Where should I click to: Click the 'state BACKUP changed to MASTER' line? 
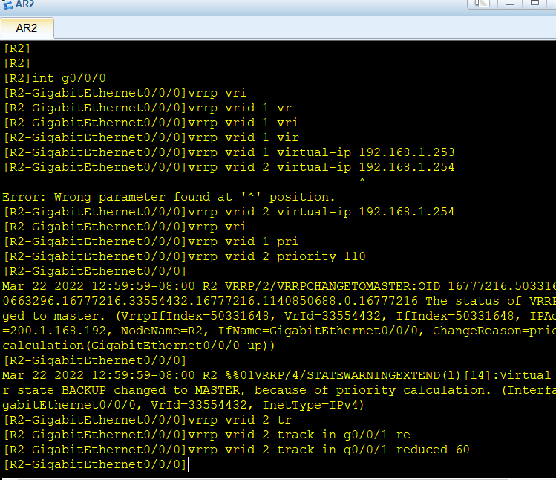click(278, 390)
